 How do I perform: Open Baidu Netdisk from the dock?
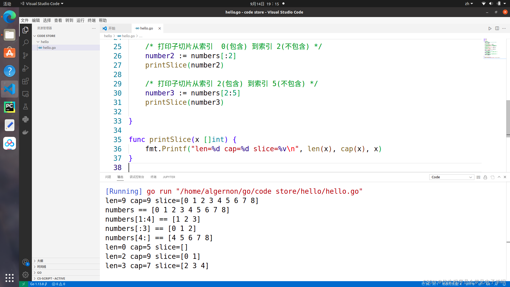click(x=10, y=143)
